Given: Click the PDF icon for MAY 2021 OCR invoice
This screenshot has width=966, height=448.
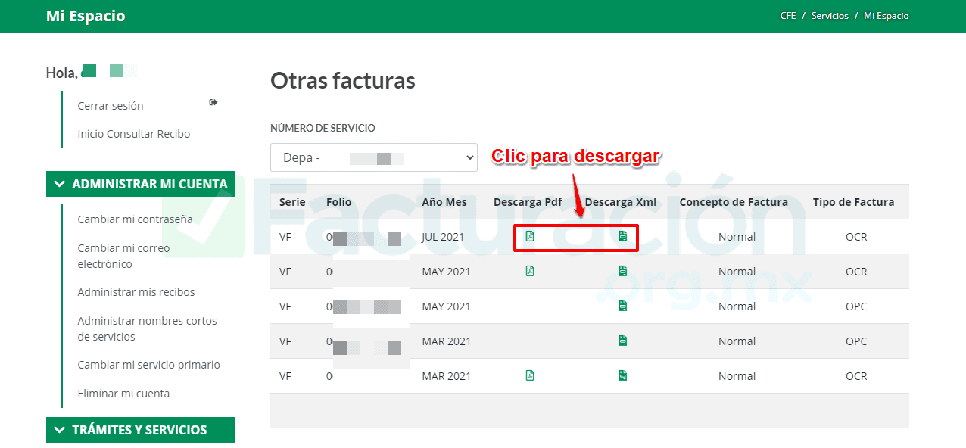Looking at the screenshot, I should tap(530, 271).
